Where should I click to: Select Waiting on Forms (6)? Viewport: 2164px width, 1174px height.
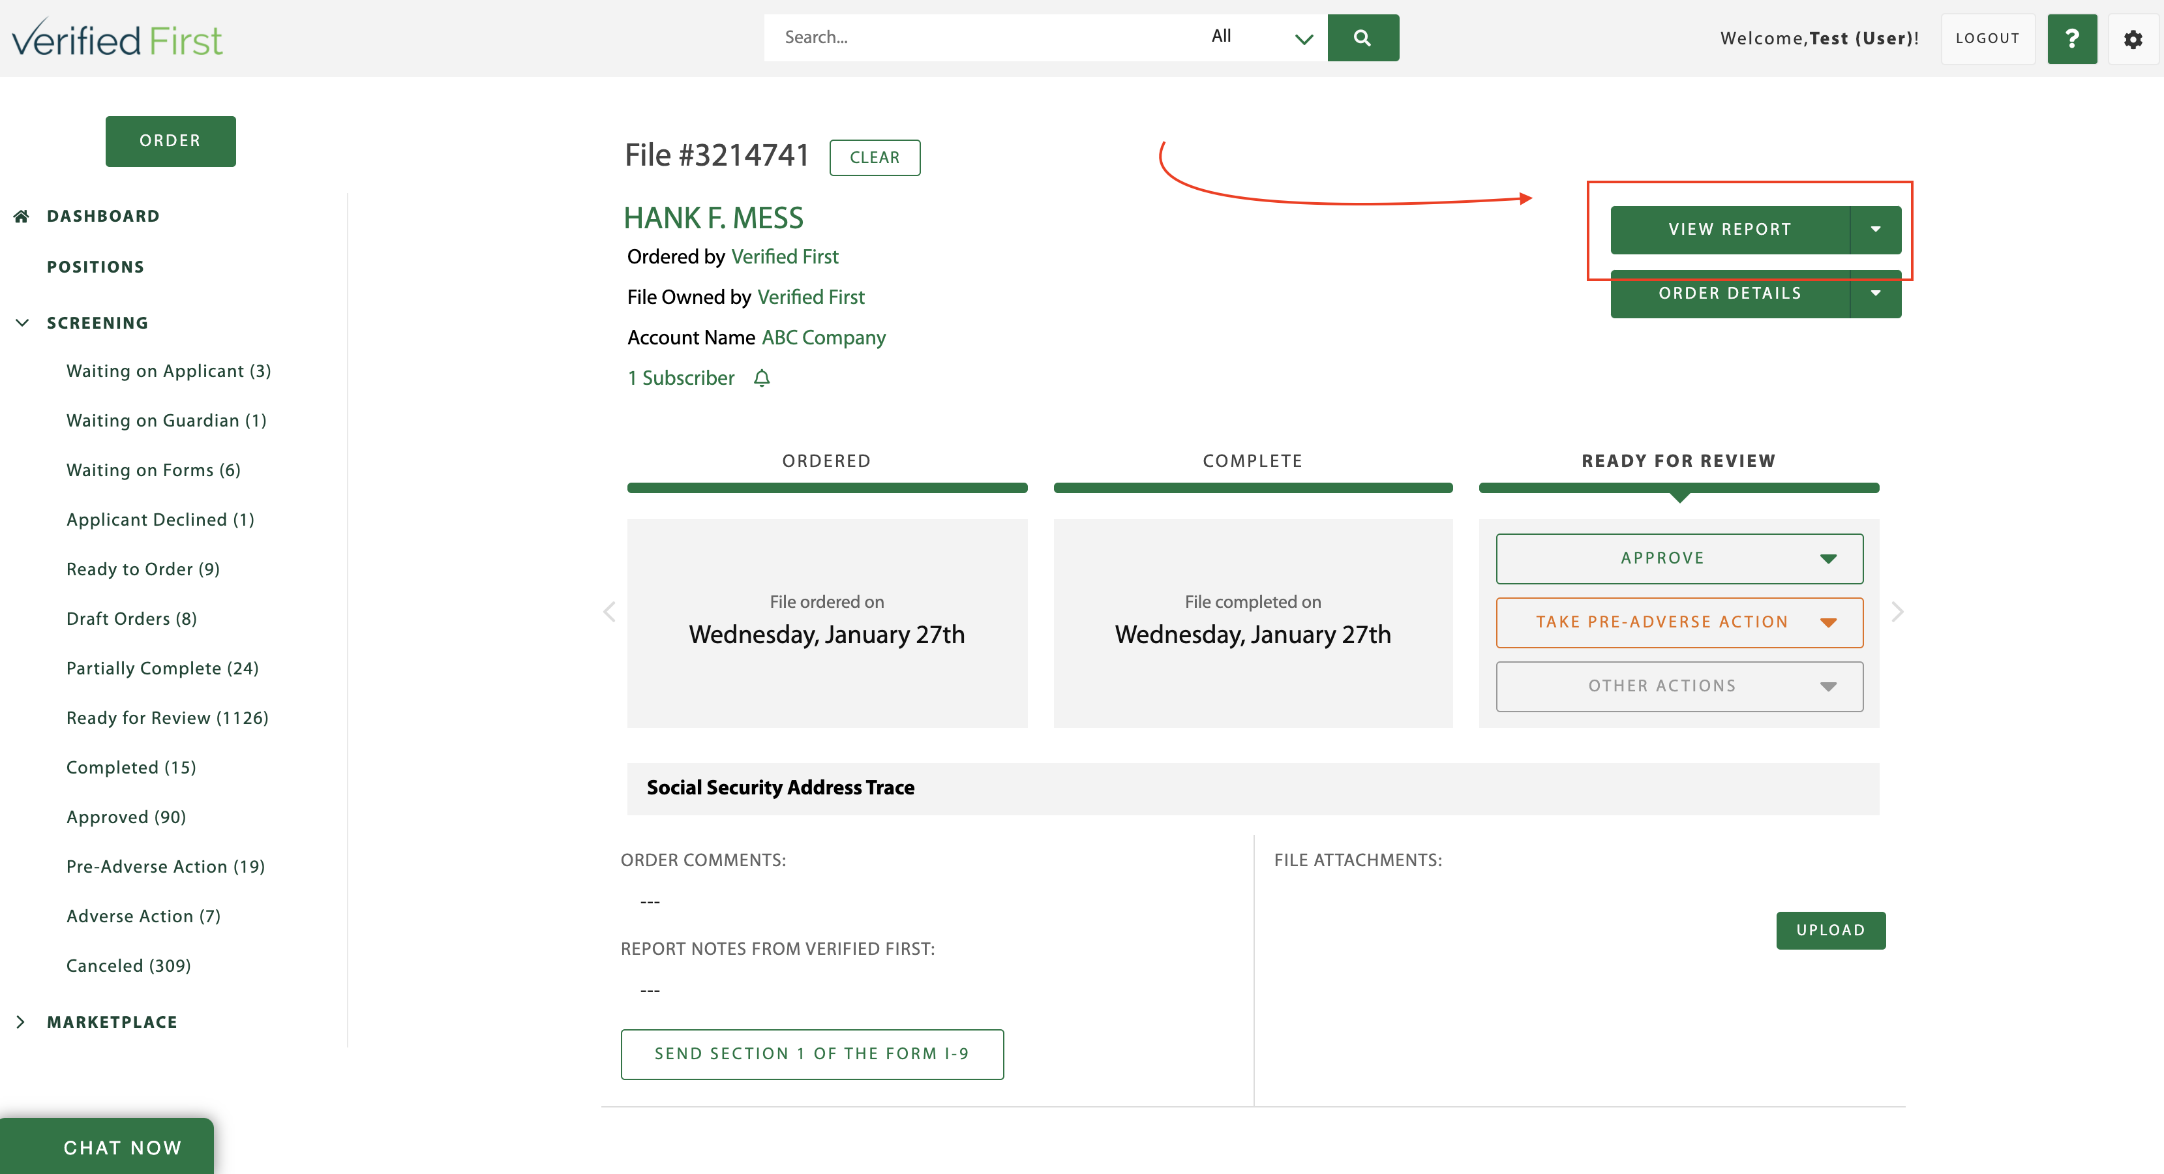pyautogui.click(x=154, y=470)
